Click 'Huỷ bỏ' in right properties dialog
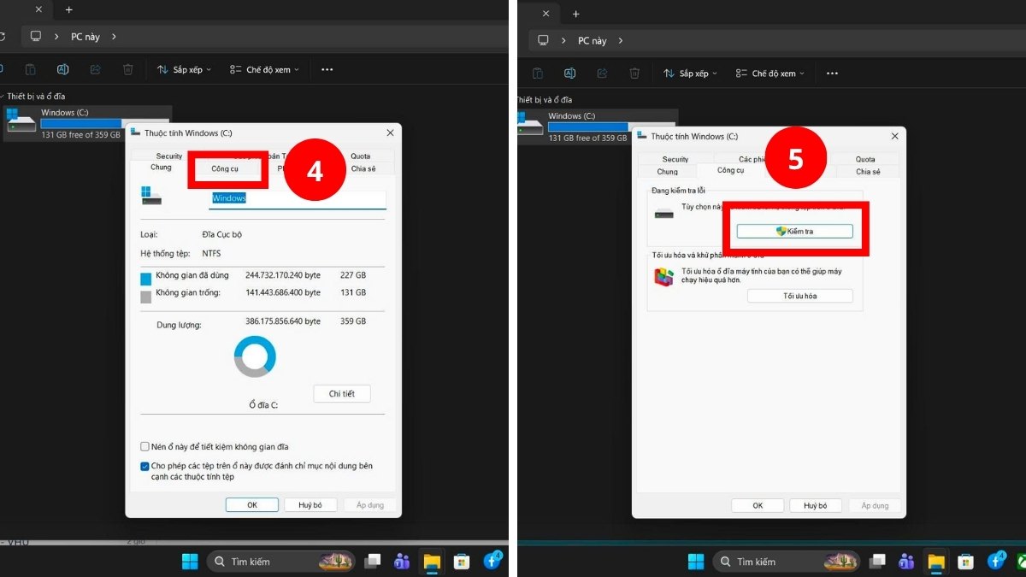1026x577 pixels. [x=816, y=505]
